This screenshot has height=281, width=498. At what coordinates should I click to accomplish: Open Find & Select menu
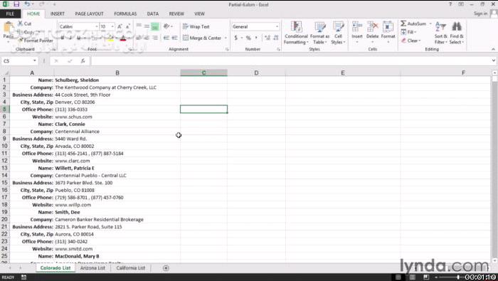pyautogui.click(x=457, y=33)
